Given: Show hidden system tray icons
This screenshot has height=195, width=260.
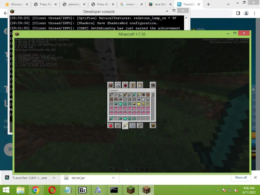Looking at the screenshot, I should (x=218, y=190).
